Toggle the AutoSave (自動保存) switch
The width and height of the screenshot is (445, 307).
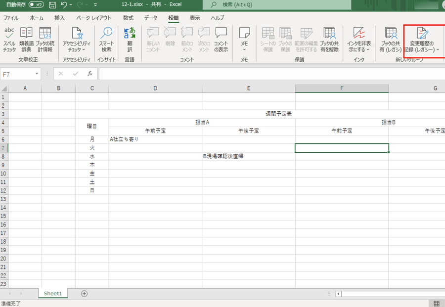[x=36, y=4]
